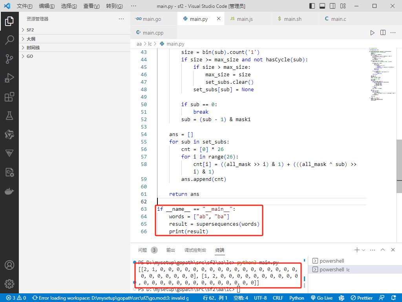This screenshot has height=302, width=402.
Task: Expand the GO section in explorer
Action: (x=75, y=56)
